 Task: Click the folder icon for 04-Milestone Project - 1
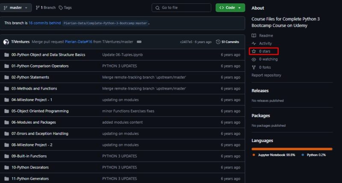coord(6,100)
